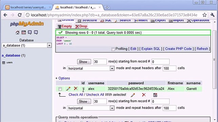Click the users table icon in sidebar
218x122 pixels.
click(4, 63)
